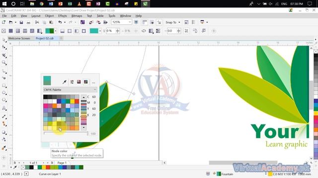Select the Text tool
Image resolution: width=318 pixels, height=178 pixels.
click(4, 108)
